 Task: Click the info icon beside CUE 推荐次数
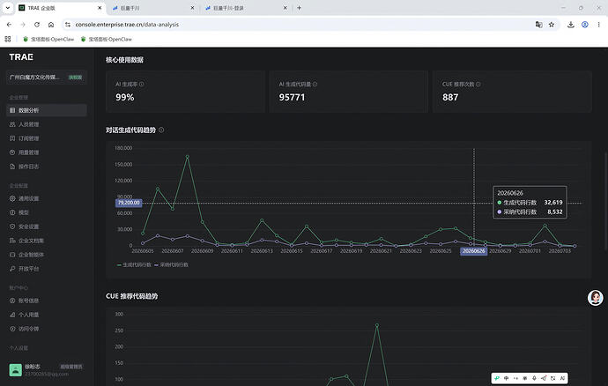pos(478,85)
